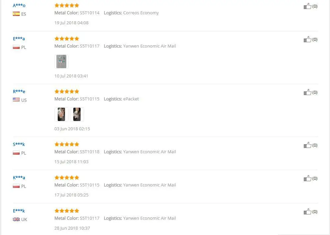This screenshot has height=235, width=330.
Task: Upvote R***e's review with thumbs-up
Action: point(307,92)
